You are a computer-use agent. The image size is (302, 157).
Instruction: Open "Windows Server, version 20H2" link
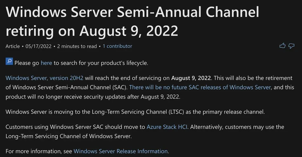pos(45,78)
